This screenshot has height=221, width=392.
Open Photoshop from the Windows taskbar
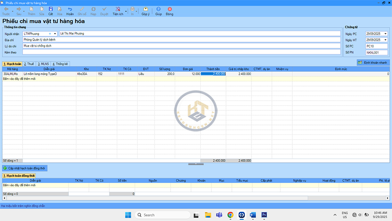coord(264,215)
